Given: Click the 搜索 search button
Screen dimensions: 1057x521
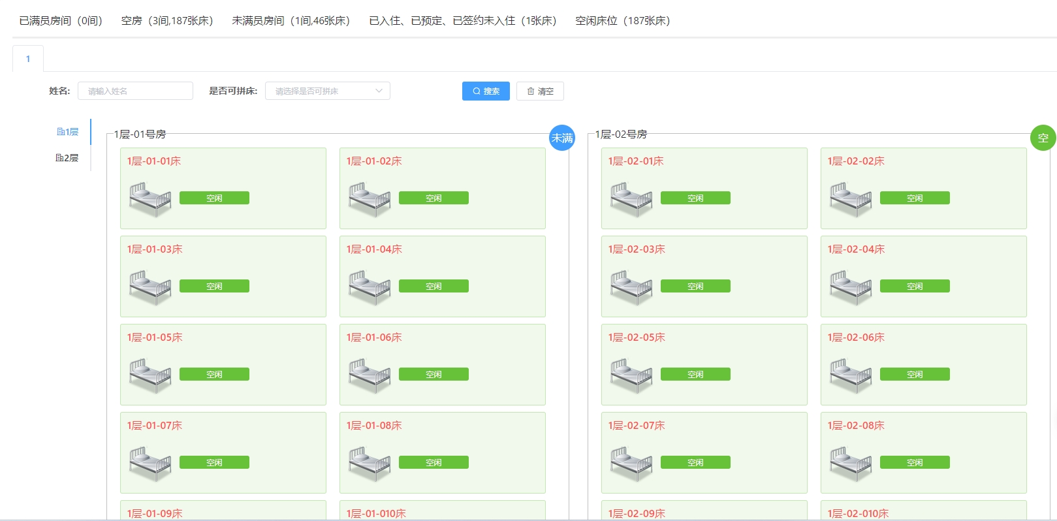Looking at the screenshot, I should click(486, 91).
